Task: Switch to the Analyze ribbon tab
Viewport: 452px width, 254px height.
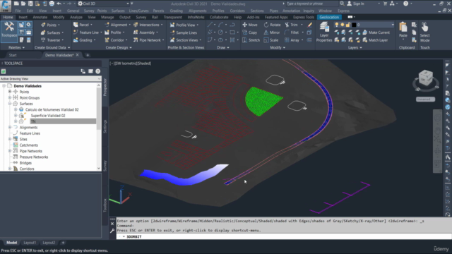Action: click(76, 17)
